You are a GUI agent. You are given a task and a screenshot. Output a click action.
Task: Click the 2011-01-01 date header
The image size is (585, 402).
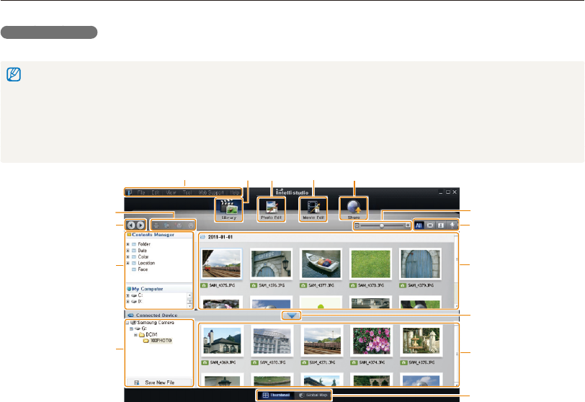coord(220,237)
